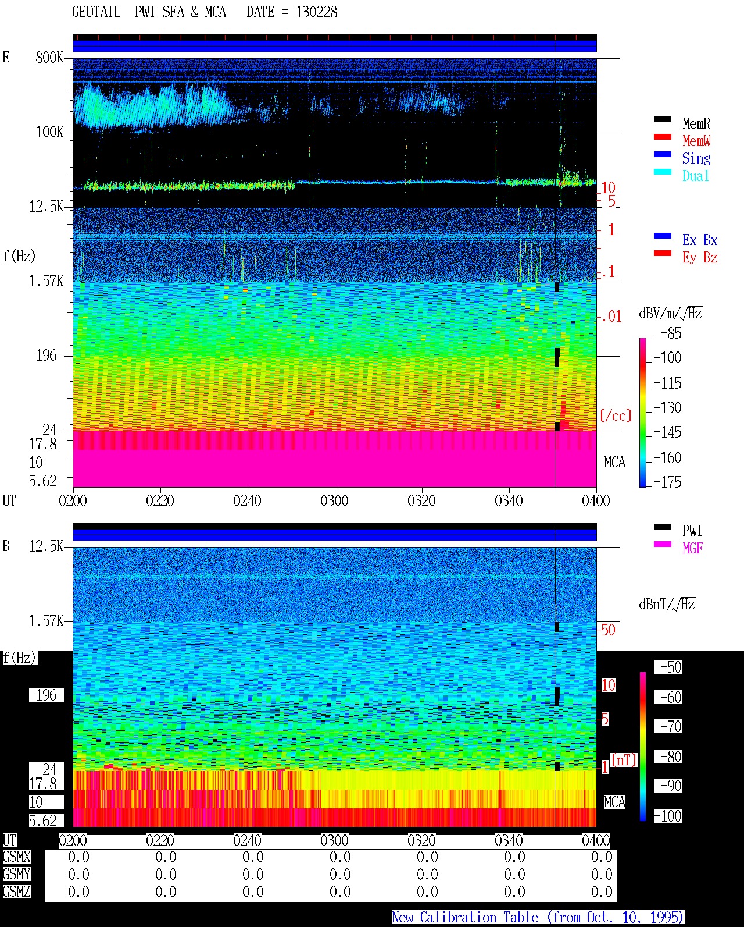This screenshot has width=744, height=927.
Task: Click the magenta MGF legend swatch
Action: click(663, 545)
